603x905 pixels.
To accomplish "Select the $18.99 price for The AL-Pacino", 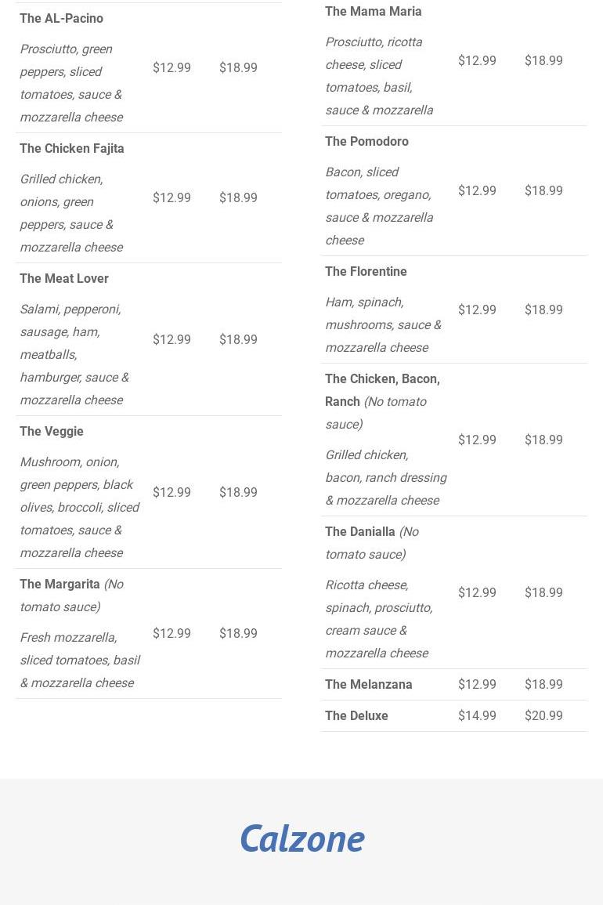I will [238, 67].
